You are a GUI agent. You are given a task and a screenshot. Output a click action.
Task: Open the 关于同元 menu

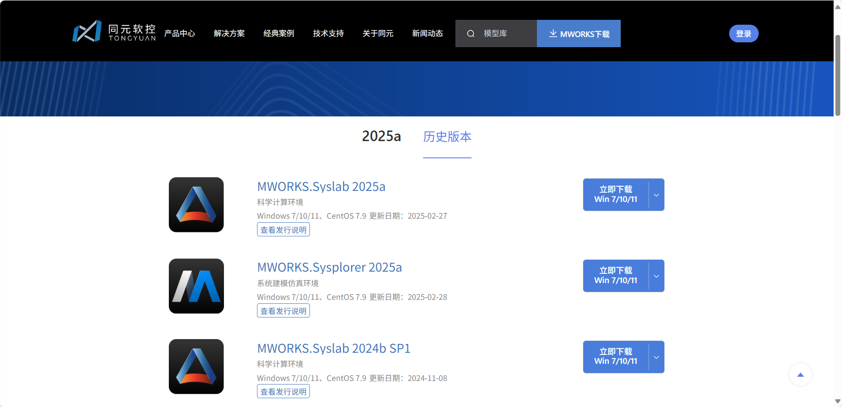click(378, 34)
